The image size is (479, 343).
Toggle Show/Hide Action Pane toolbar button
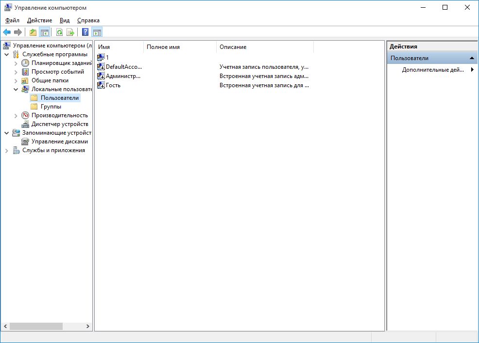click(97, 32)
